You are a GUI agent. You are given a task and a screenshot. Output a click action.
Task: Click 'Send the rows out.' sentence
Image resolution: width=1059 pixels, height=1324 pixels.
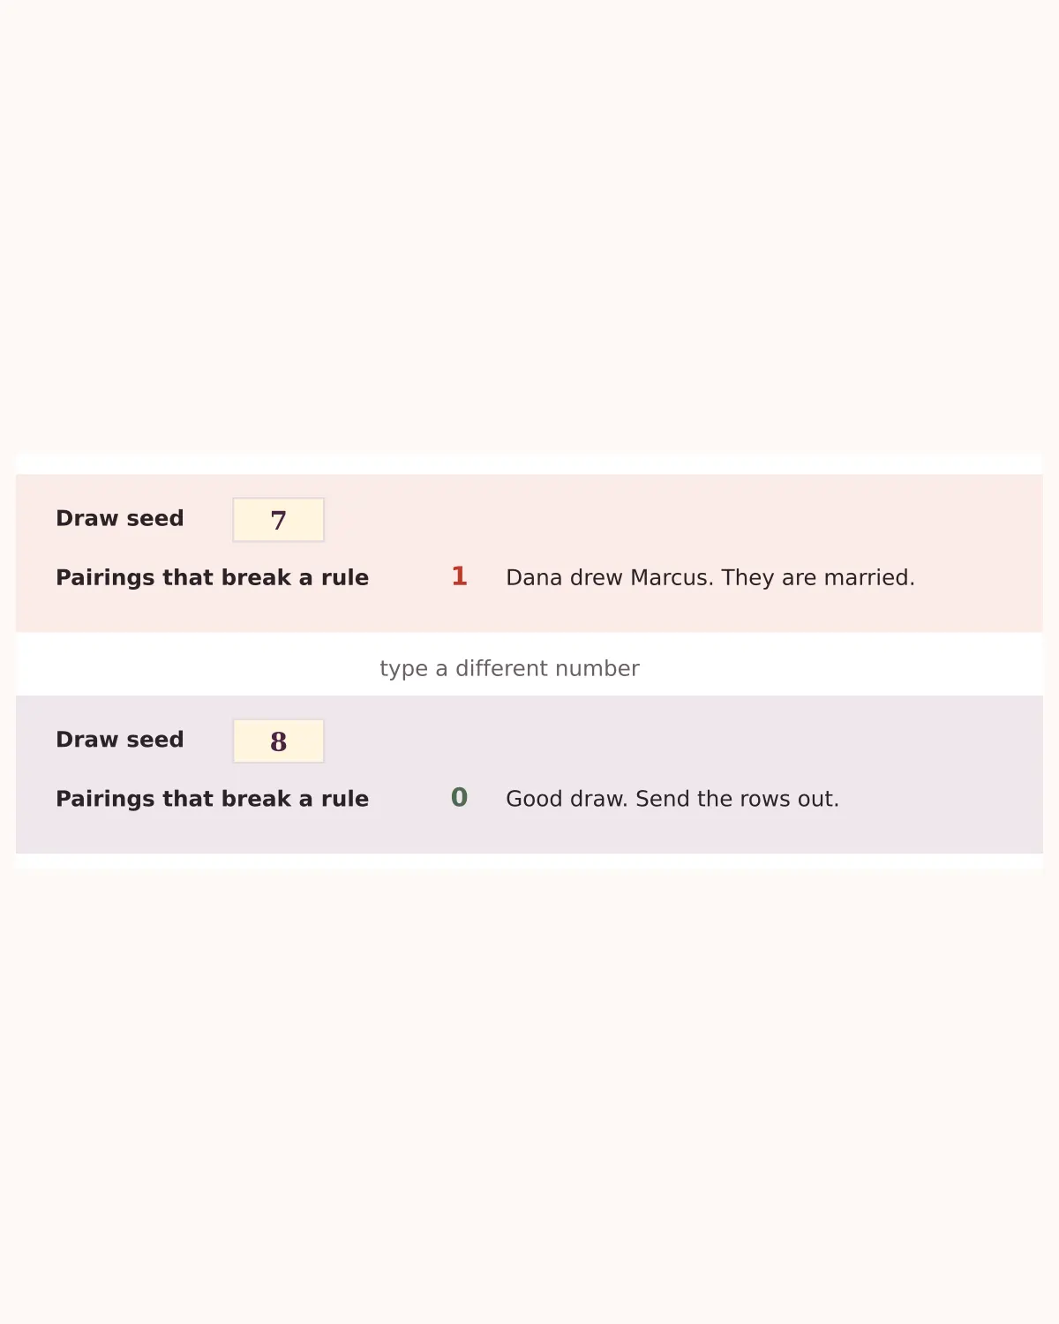pos(738,799)
